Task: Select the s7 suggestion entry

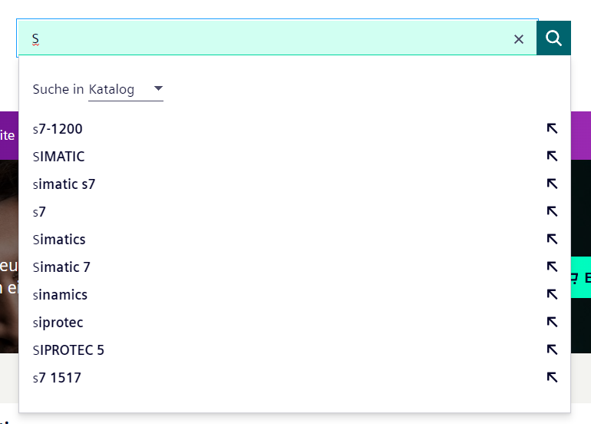Action: (x=40, y=212)
